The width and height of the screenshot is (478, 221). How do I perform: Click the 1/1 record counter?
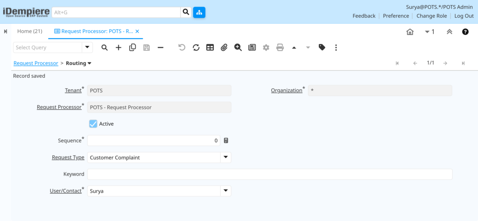[430, 63]
